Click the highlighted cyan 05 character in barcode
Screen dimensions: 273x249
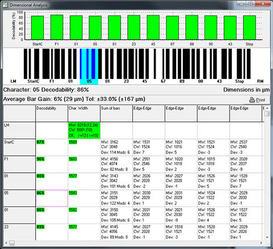(89, 67)
